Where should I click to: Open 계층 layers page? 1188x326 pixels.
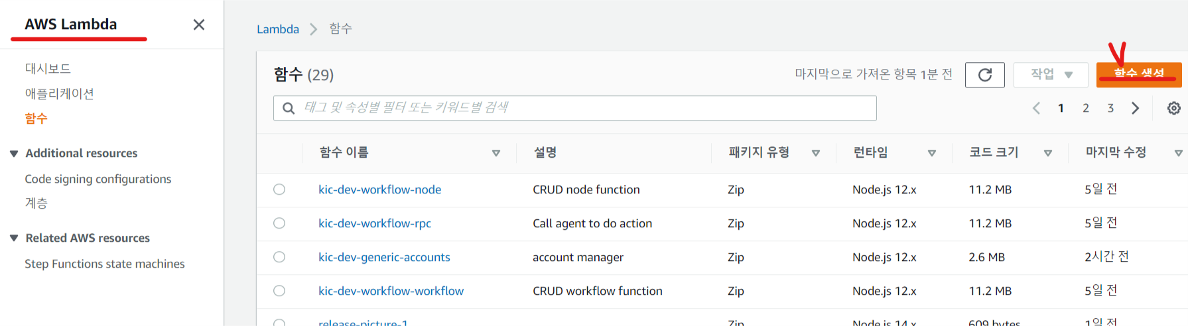click(36, 203)
